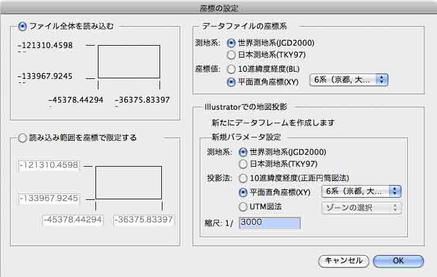This screenshot has height=277, width=437.
Task: Open the 6系 dropdown in データファイルの座標系
Action: point(349,80)
